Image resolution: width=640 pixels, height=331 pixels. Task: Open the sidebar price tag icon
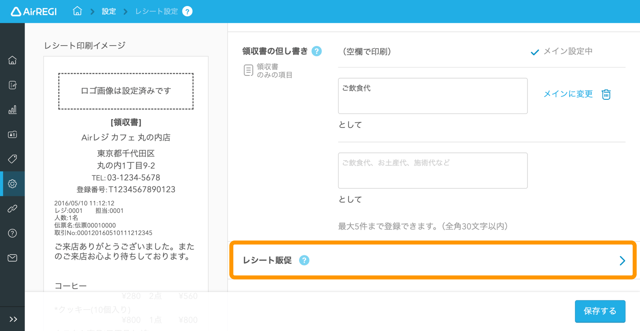12,159
